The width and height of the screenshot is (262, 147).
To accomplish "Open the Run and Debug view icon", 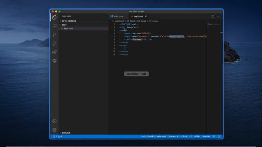I will coord(54,44).
